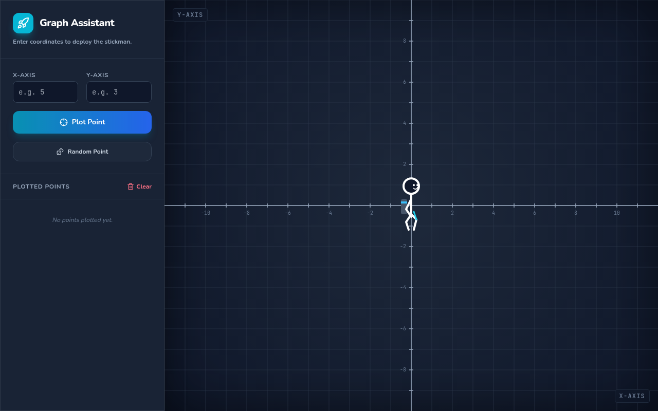Click the subtitle 'Enter coordinates to deploy the stickman.'
The image size is (658, 411).
tap(72, 42)
